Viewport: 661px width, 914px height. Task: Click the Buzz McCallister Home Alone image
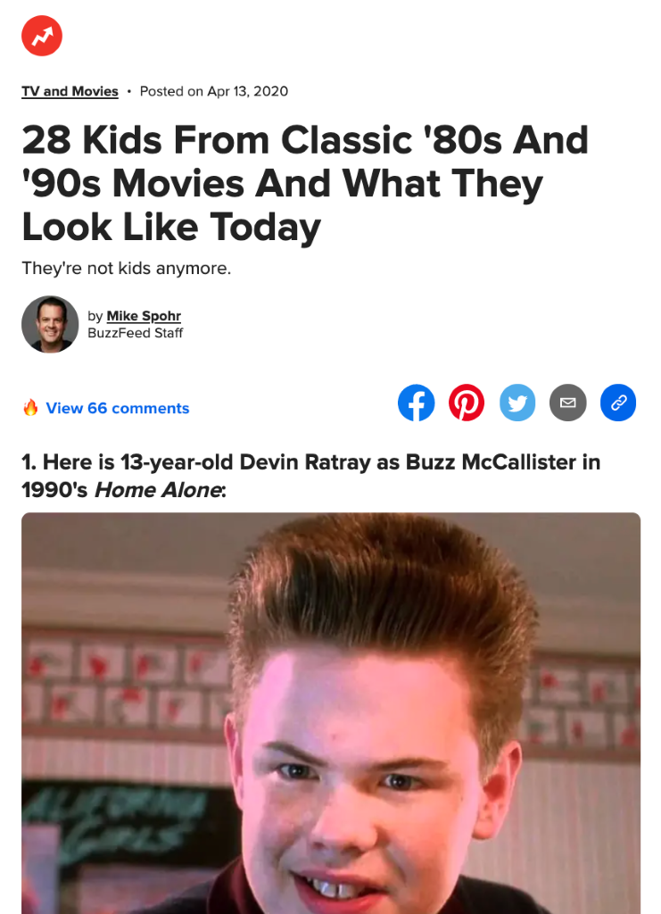[x=331, y=713]
